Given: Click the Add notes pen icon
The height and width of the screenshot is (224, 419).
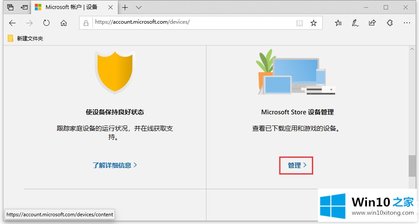Looking at the screenshot, I should click(x=355, y=23).
